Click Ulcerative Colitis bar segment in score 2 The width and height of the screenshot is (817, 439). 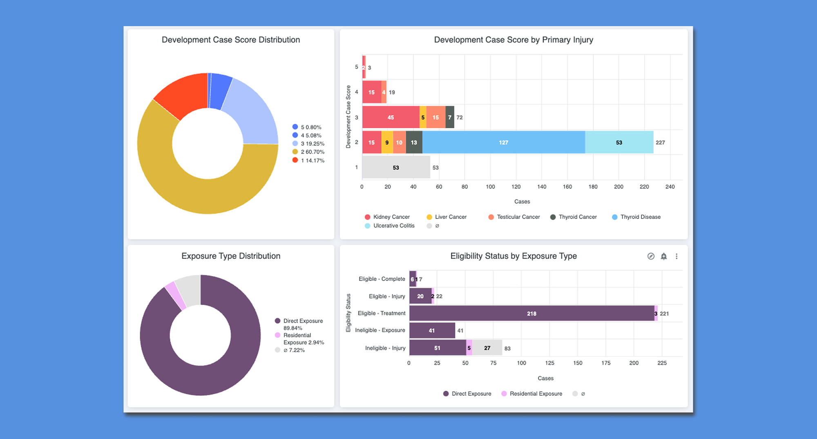pyautogui.click(x=619, y=143)
